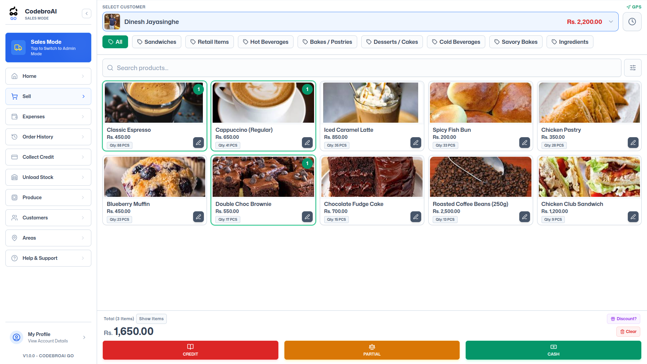Open the Help & Support entry

pyautogui.click(x=48, y=258)
